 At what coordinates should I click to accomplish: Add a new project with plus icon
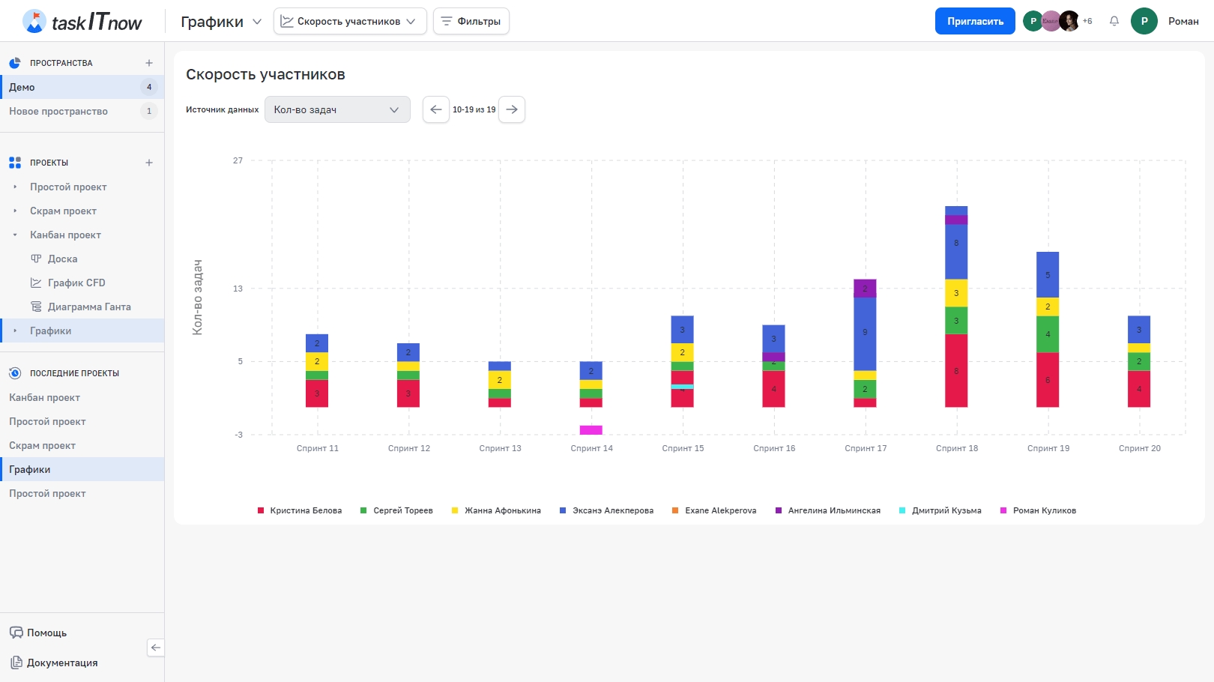tap(149, 163)
